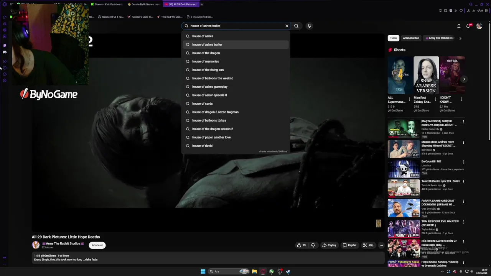The height and width of the screenshot is (276, 491).
Task: Open options for Temizlik Benim İşim video
Action: click(463, 182)
